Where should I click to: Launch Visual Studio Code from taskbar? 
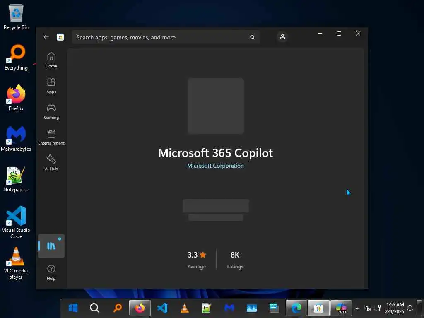coord(162,308)
